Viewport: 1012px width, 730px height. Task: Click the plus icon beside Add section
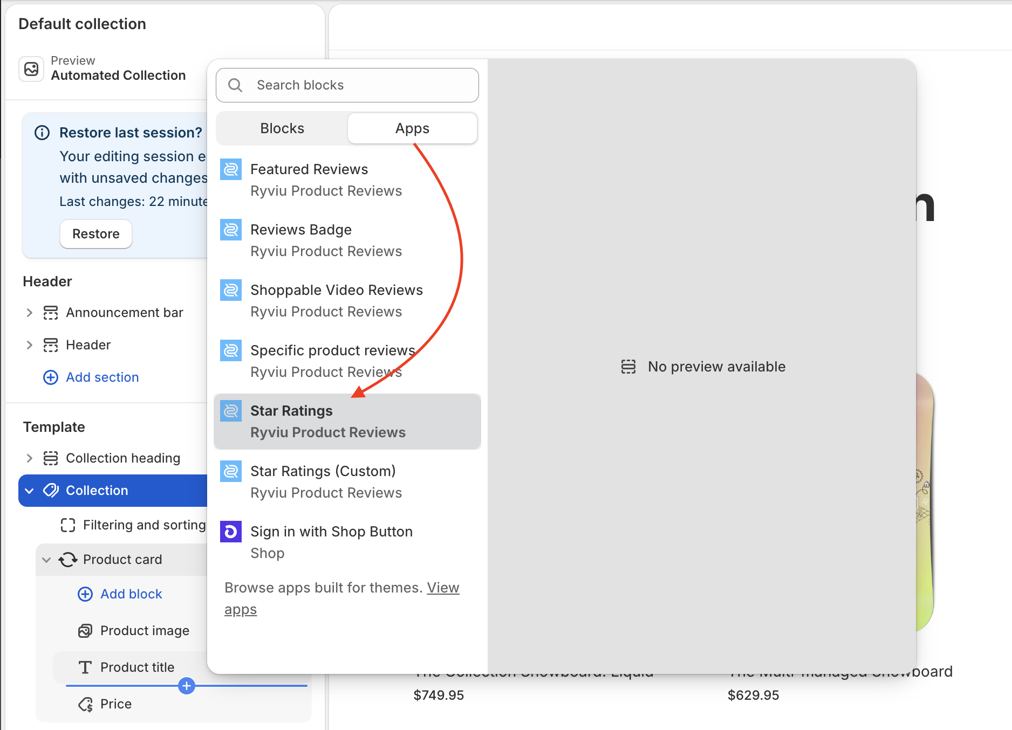[x=51, y=377]
